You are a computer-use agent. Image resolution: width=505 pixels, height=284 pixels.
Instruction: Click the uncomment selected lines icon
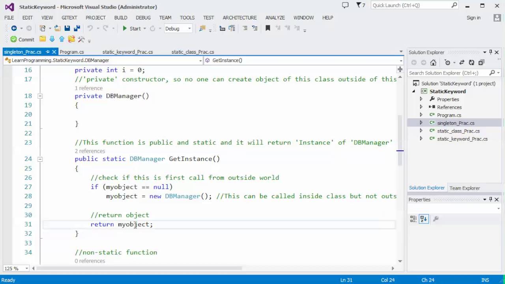click(x=254, y=28)
